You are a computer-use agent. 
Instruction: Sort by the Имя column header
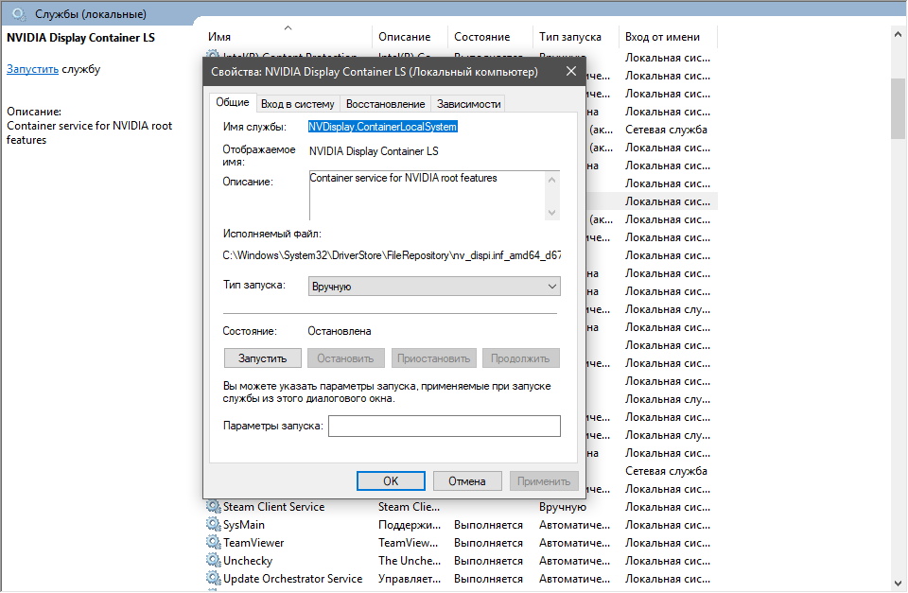[x=288, y=37]
